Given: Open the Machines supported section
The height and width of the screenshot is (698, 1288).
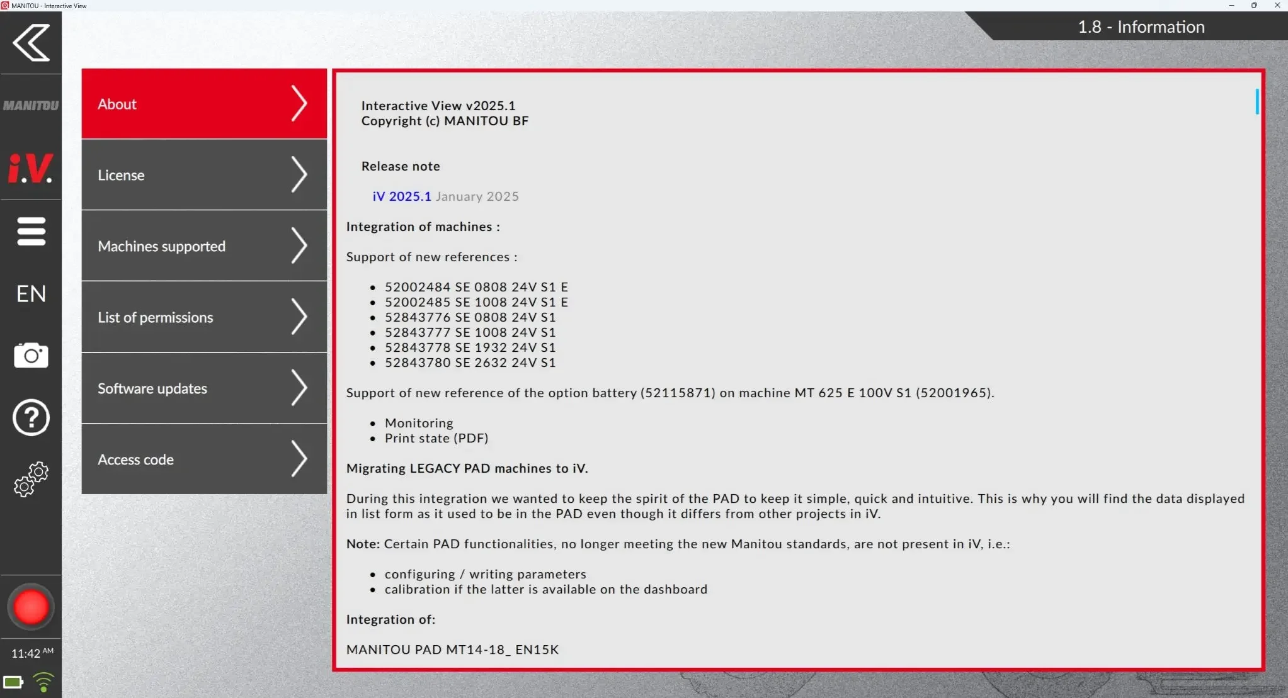Looking at the screenshot, I should pyautogui.click(x=204, y=246).
